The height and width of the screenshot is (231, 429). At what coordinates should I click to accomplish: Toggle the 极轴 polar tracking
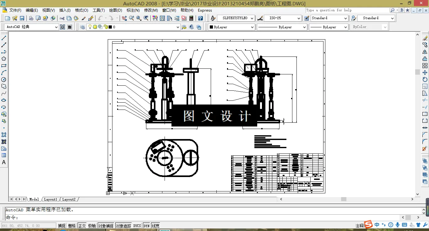pos(92,226)
